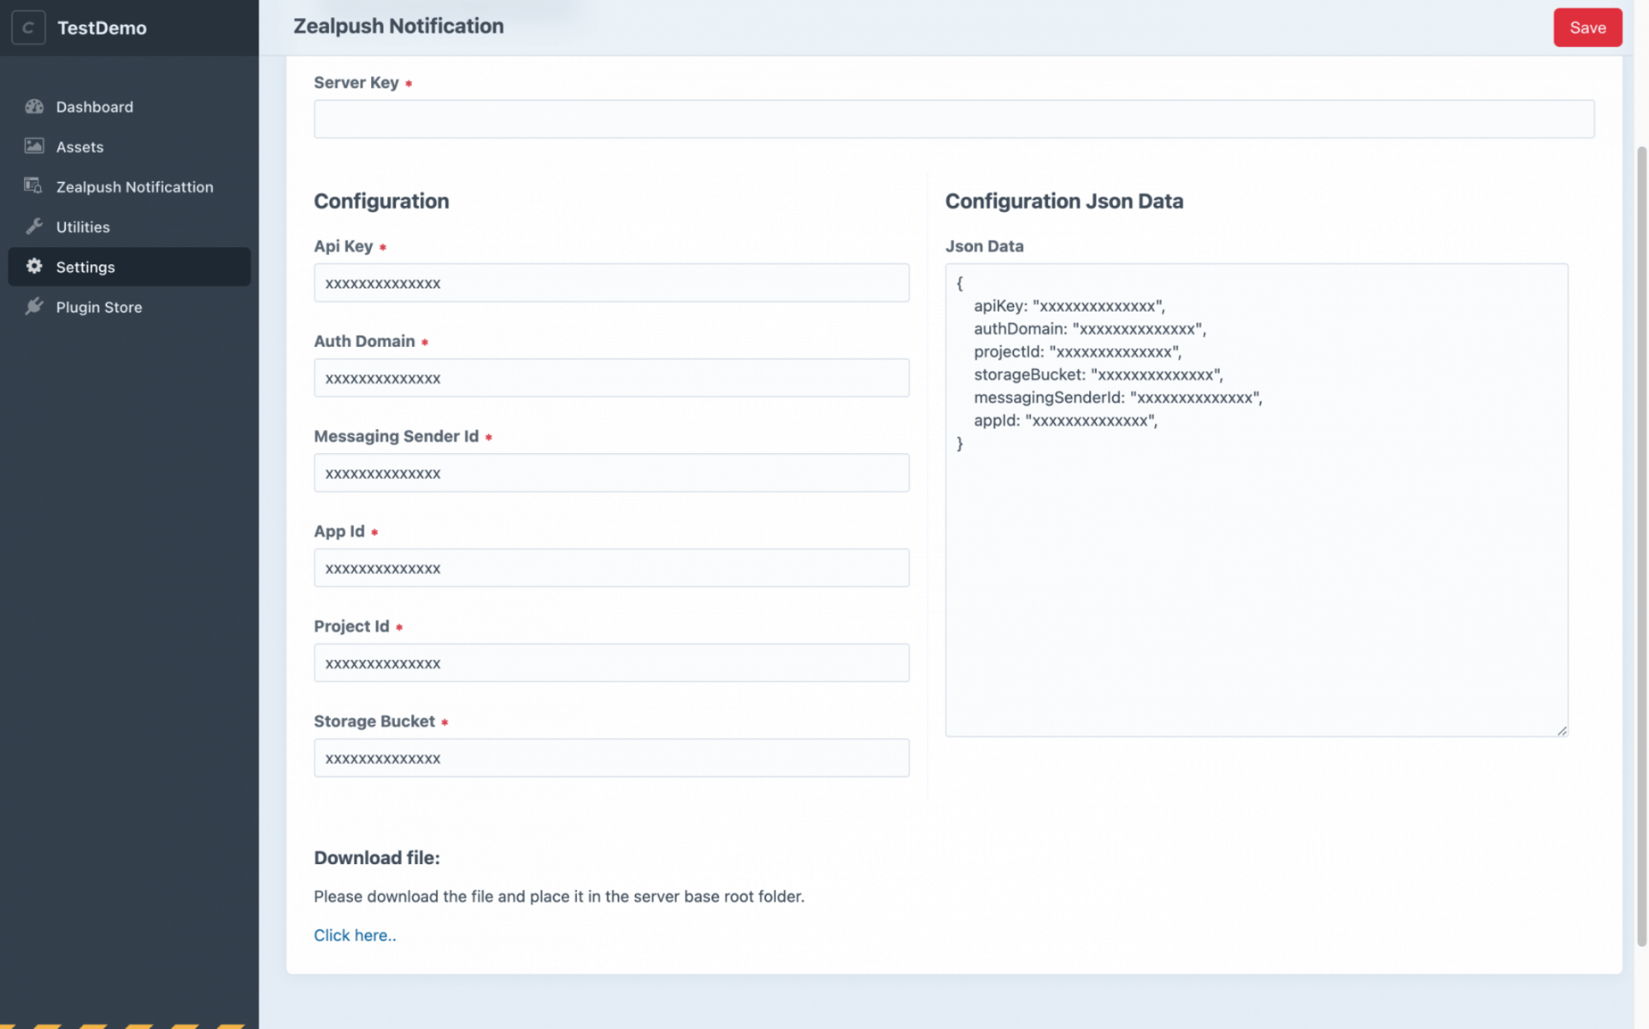1649x1029 pixels.
Task: Open the Plugin Store menu item
Action: tap(99, 306)
